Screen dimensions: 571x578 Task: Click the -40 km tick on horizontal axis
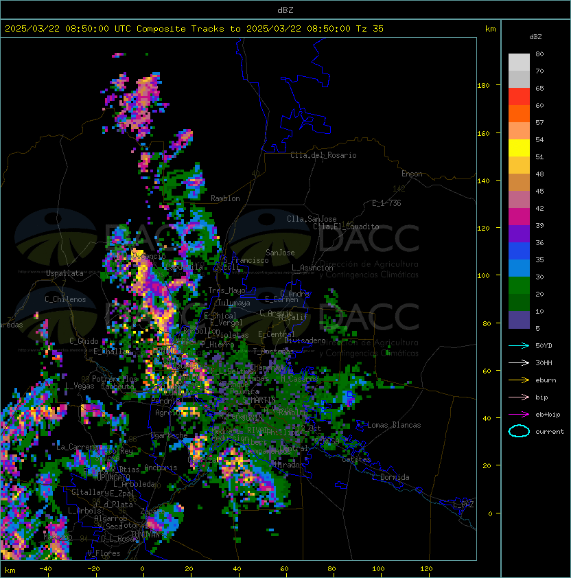pos(45,569)
